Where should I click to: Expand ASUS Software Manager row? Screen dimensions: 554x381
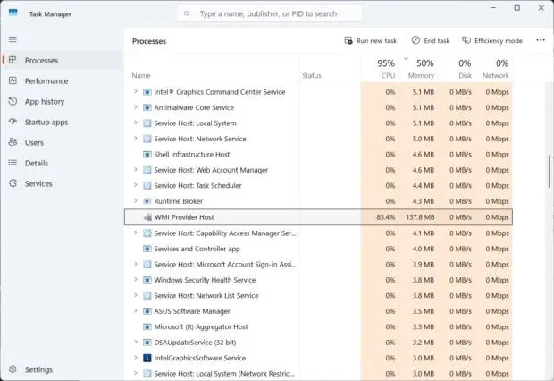click(135, 310)
